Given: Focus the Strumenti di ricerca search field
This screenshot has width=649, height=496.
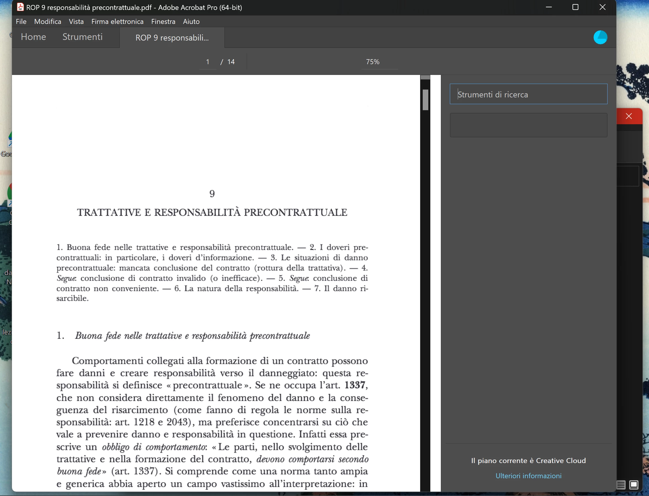Looking at the screenshot, I should click(x=528, y=94).
